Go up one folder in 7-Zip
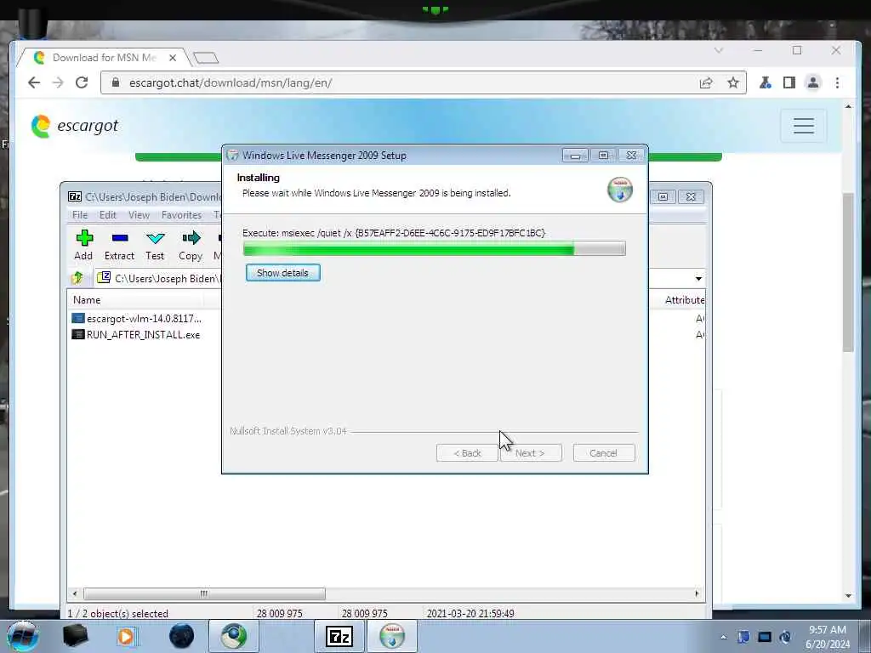 point(77,278)
